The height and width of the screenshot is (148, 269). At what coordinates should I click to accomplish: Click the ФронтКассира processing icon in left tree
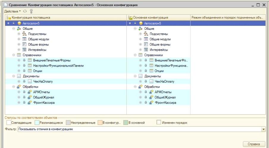click(29, 103)
